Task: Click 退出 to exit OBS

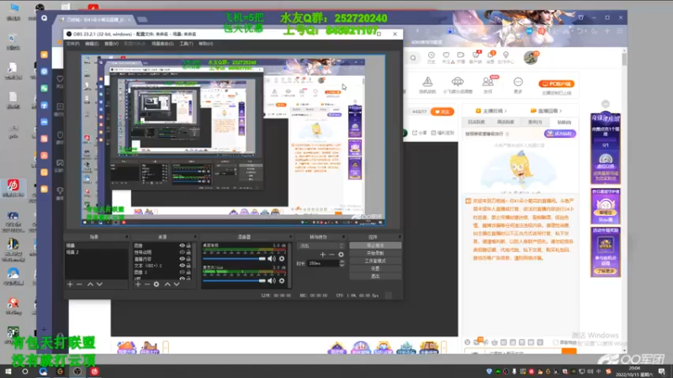Action: (x=375, y=276)
